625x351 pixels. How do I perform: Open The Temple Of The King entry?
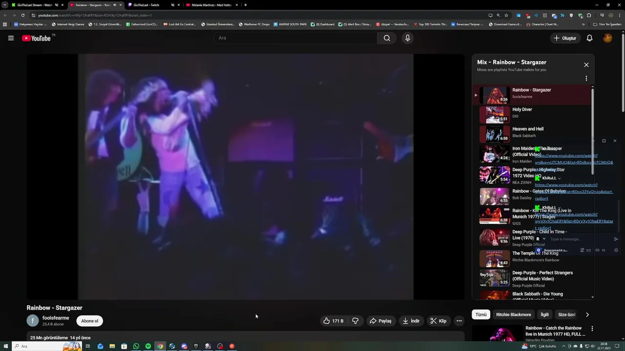[532, 258]
